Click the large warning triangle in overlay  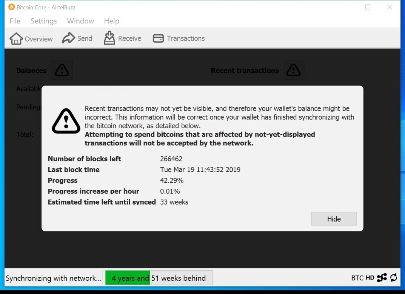click(66, 121)
